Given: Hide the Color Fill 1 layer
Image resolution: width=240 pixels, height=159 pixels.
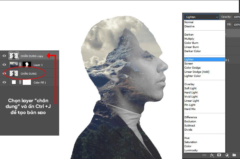Looking at the screenshot, I should coord(4,82).
